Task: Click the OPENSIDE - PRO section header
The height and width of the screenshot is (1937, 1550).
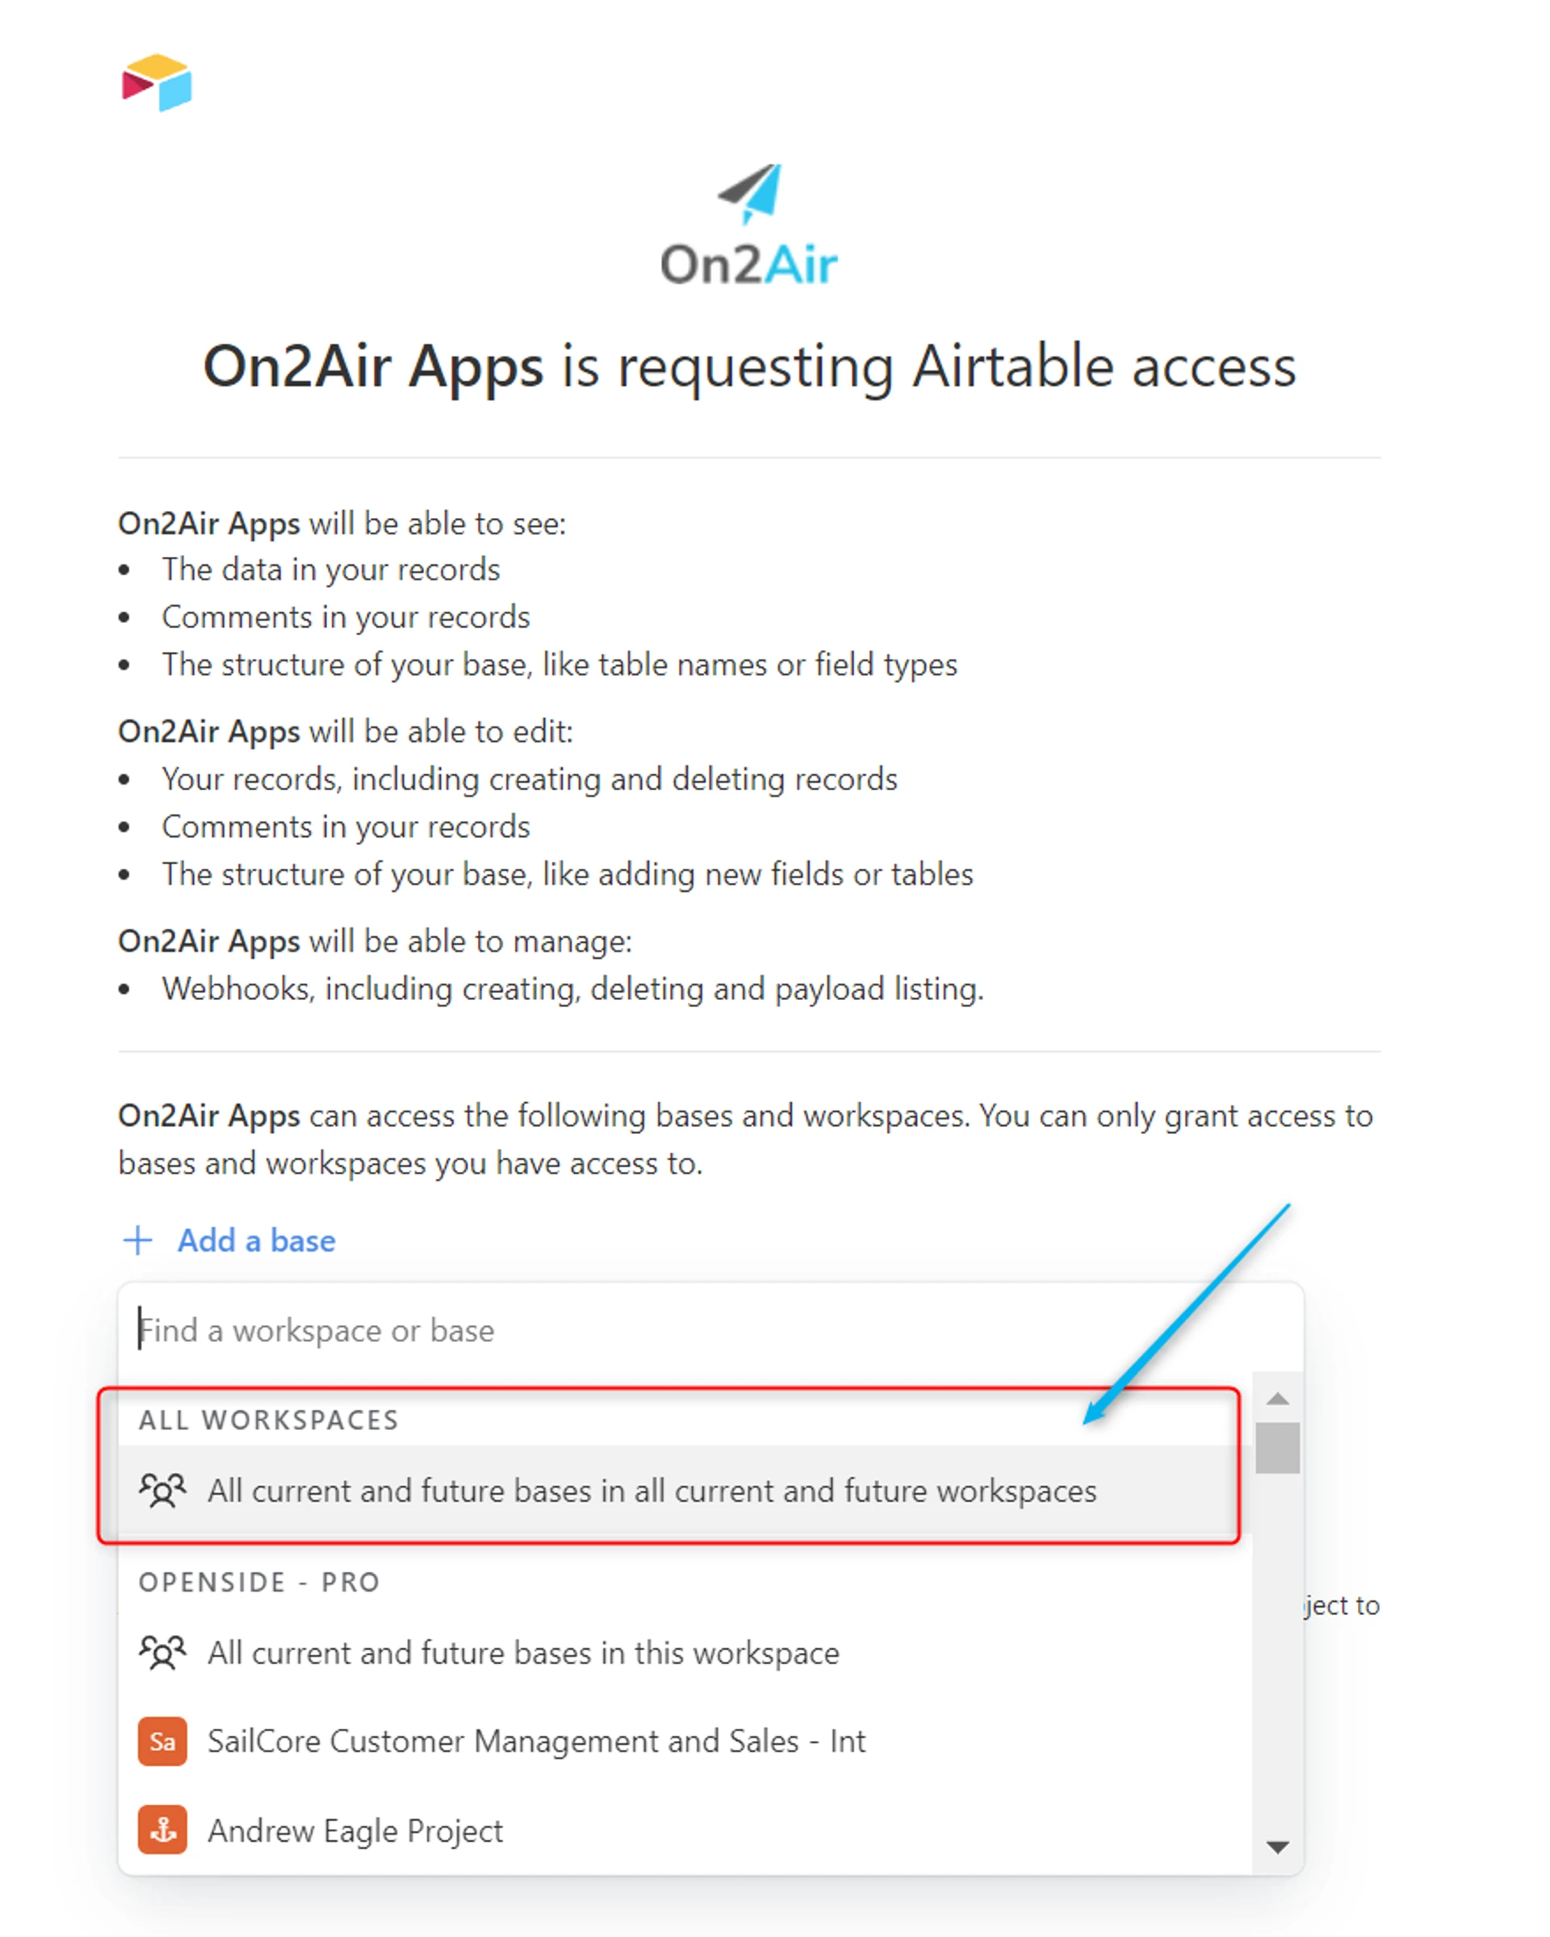Action: pos(259,1582)
